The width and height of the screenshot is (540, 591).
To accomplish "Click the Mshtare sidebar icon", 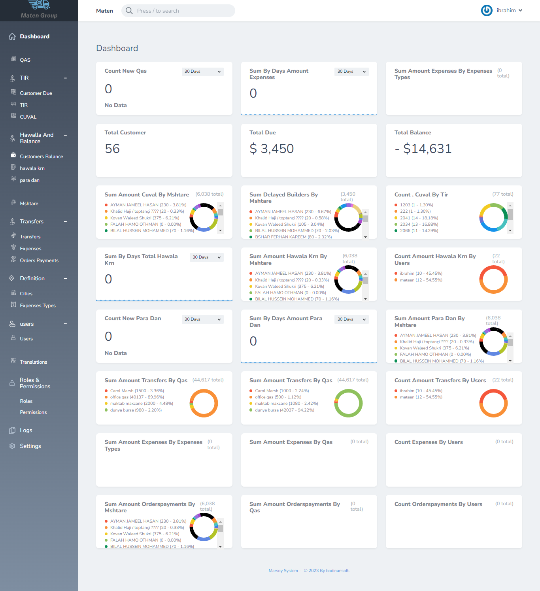I will [x=13, y=202].
